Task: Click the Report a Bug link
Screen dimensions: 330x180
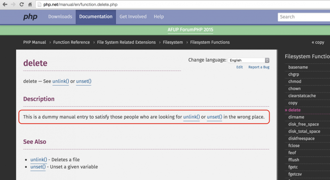Action: 259,67
